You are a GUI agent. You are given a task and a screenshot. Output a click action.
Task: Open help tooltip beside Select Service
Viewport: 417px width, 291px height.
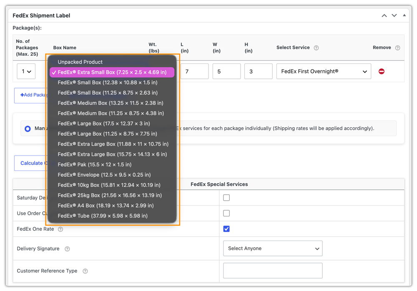316,48
